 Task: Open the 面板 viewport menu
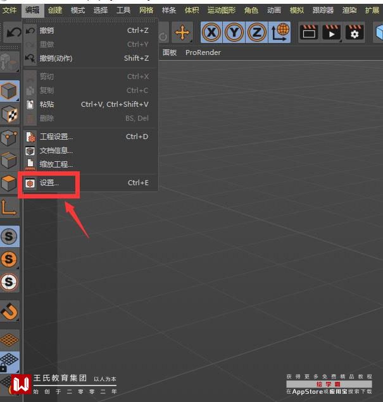point(170,52)
